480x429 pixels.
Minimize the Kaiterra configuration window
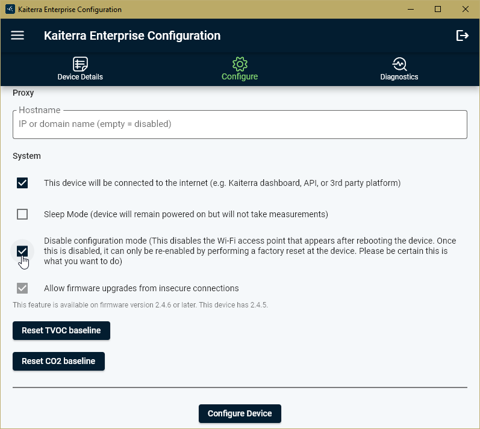411,9
